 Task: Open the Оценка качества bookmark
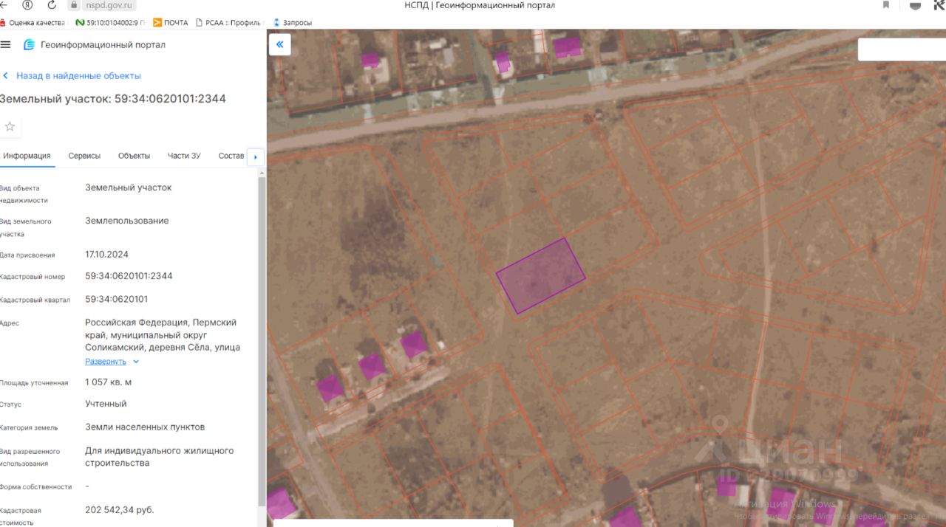[33, 23]
